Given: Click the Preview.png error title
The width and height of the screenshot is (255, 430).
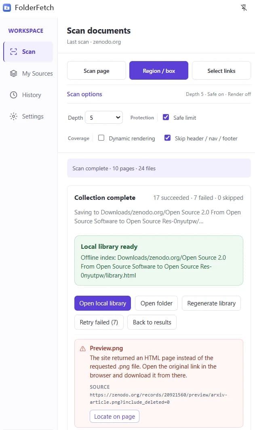Looking at the screenshot, I should (x=106, y=348).
